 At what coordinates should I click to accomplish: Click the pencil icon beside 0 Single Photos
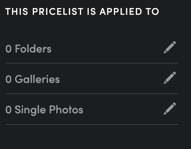pos(170,109)
